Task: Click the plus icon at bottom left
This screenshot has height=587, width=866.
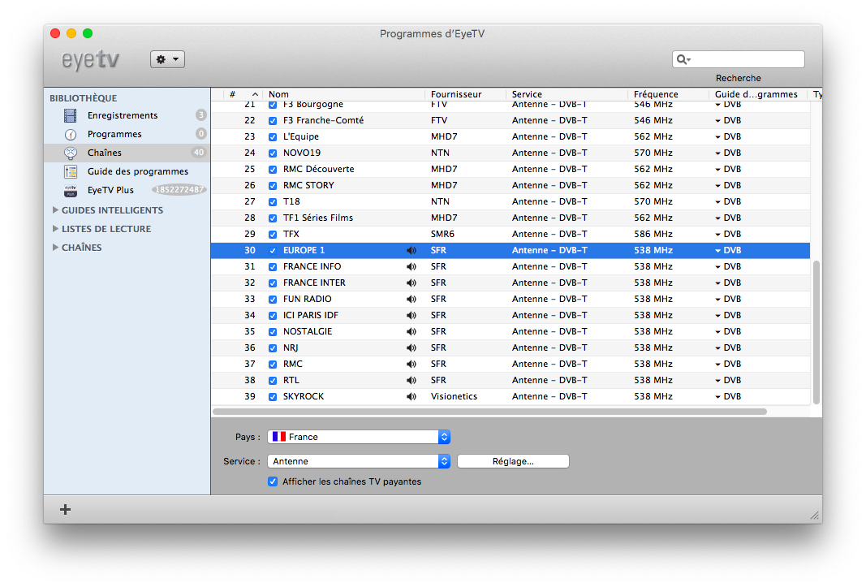Action: pos(66,509)
